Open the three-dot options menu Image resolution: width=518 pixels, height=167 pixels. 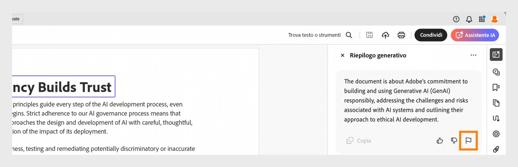click(473, 55)
